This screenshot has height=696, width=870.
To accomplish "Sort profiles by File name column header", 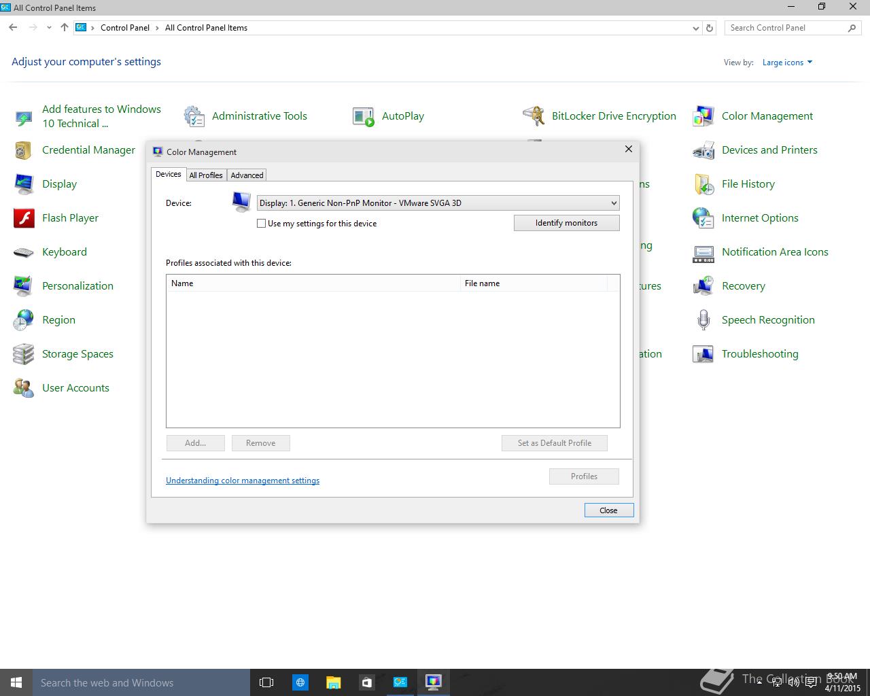I will click(534, 283).
